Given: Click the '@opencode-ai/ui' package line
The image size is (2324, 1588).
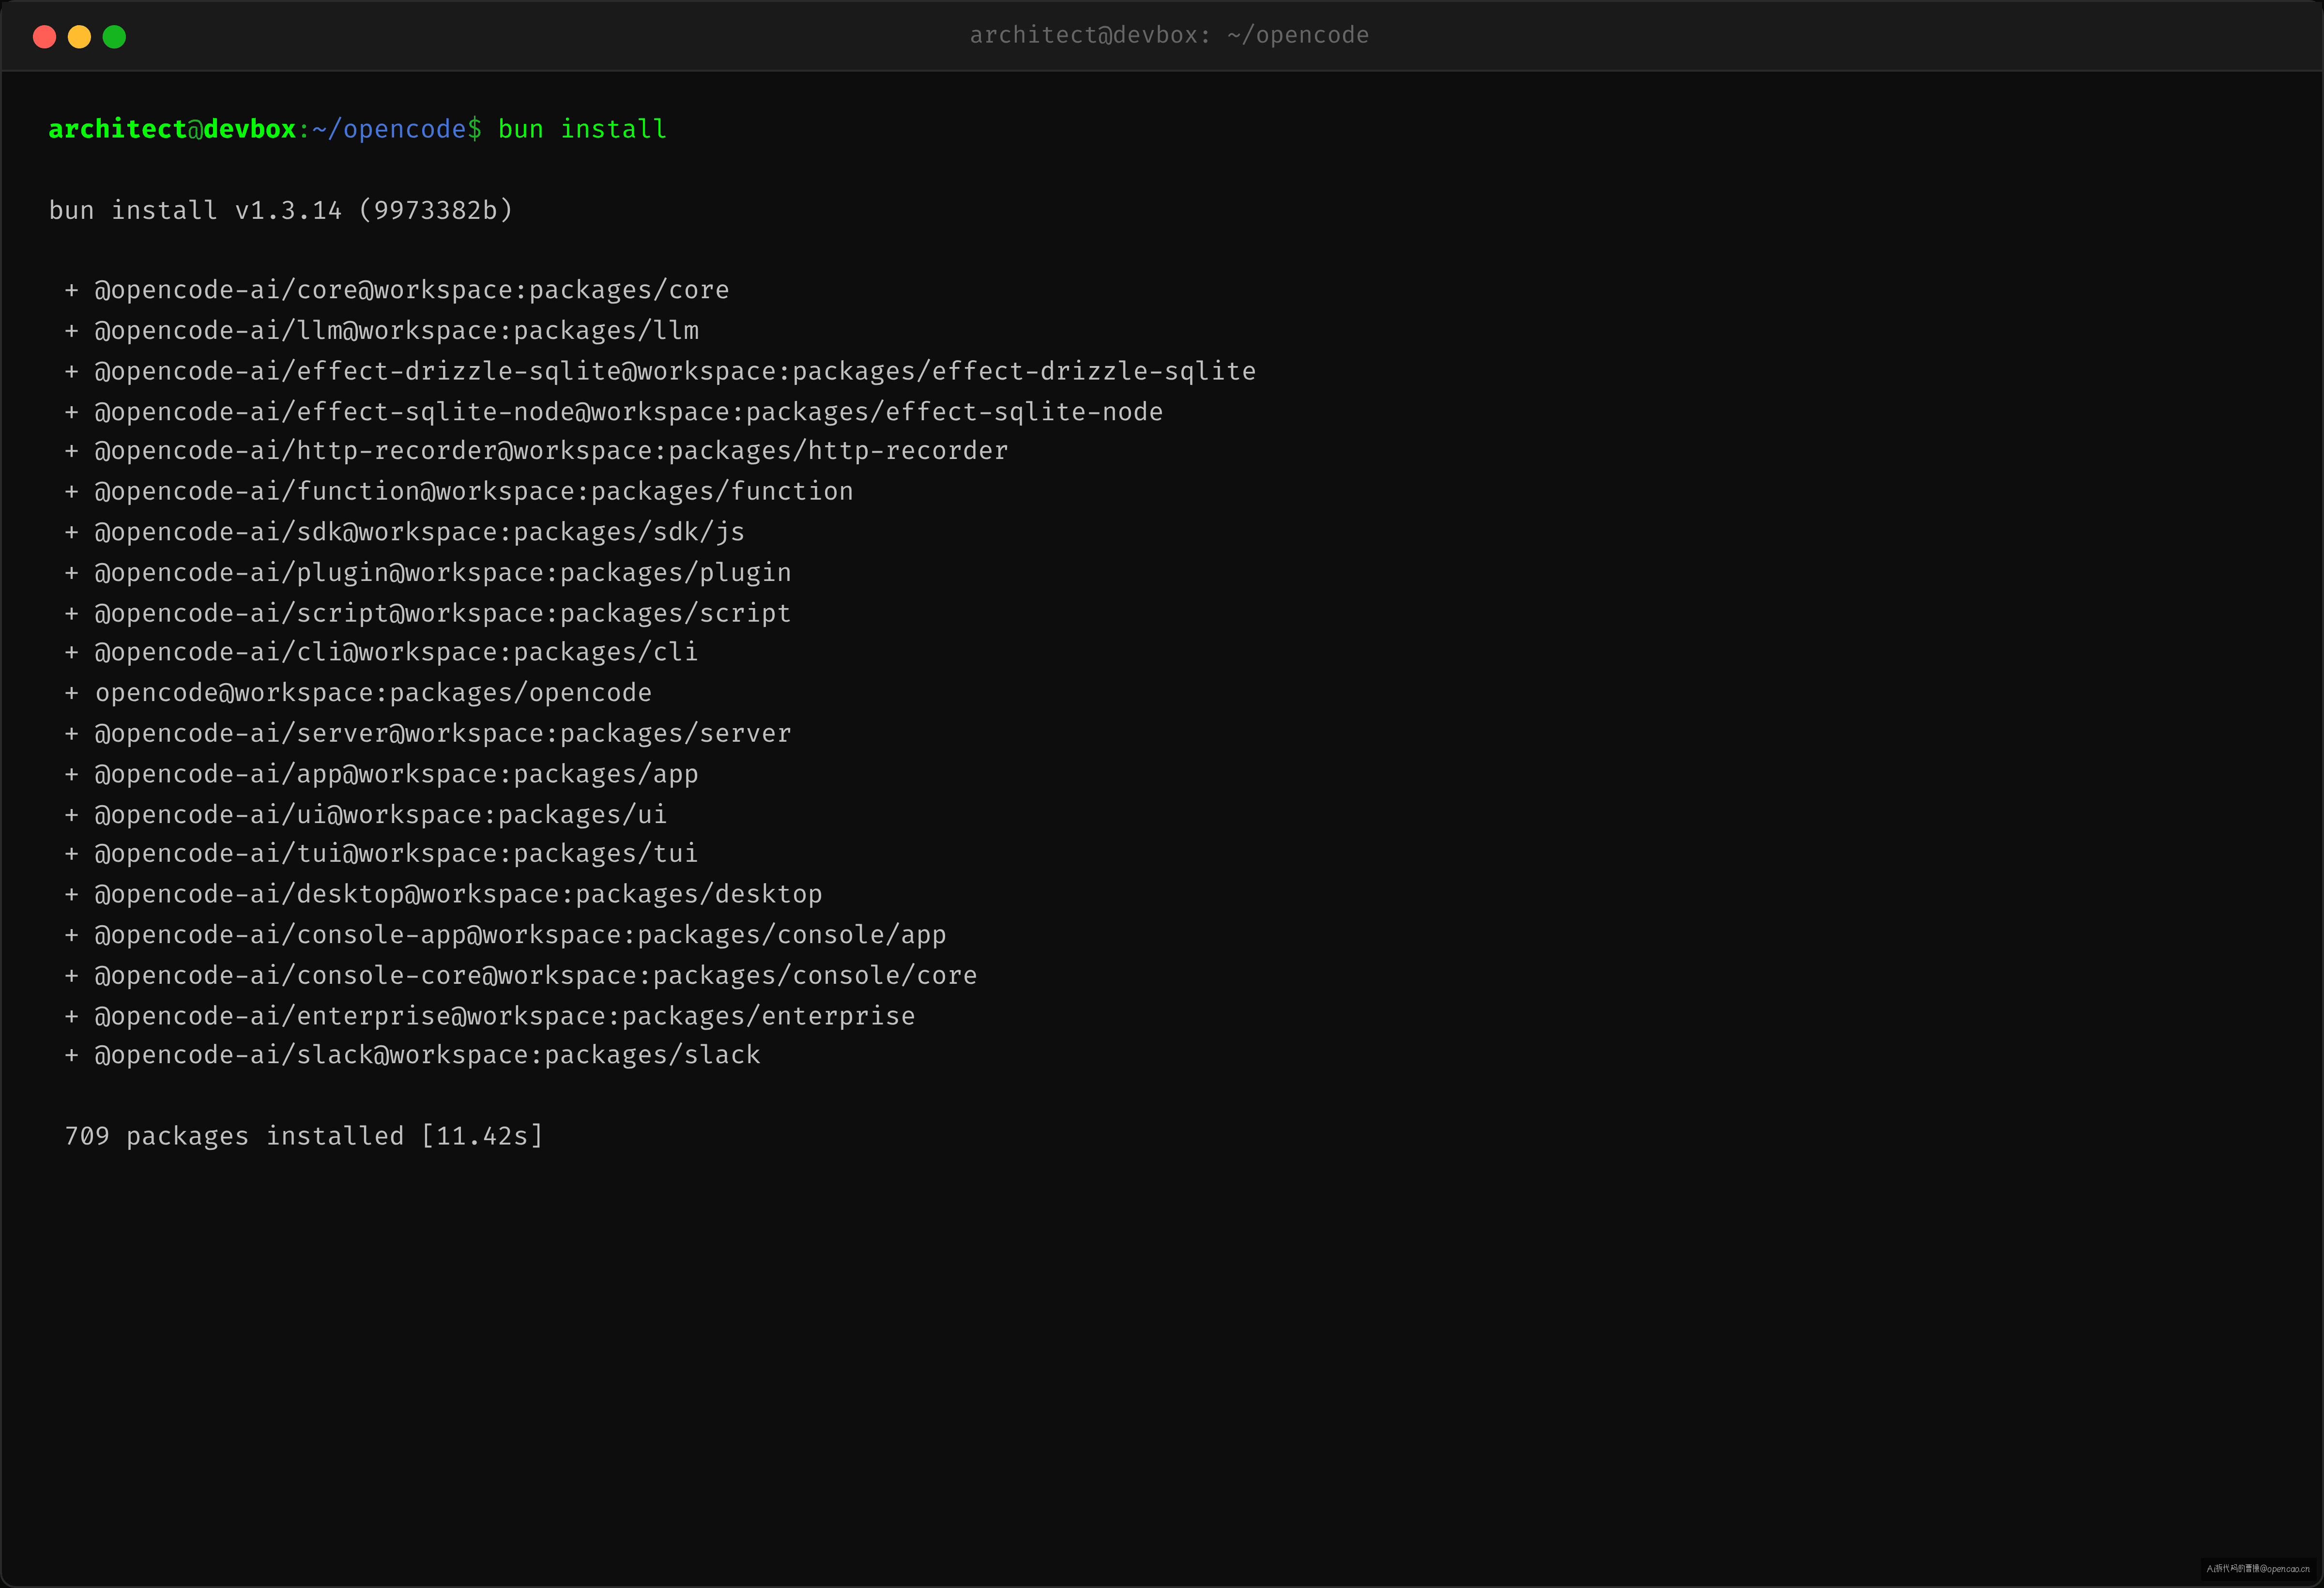Looking at the screenshot, I should pos(366,815).
